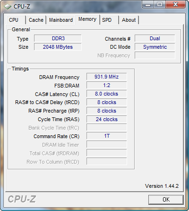Viewport: 189px width, 211px height.
Task: Open the About tab
Action: (x=129, y=20)
